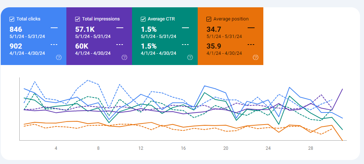Open help icon on Average CTR card
The height and width of the screenshot is (164, 364).
(x=190, y=57)
